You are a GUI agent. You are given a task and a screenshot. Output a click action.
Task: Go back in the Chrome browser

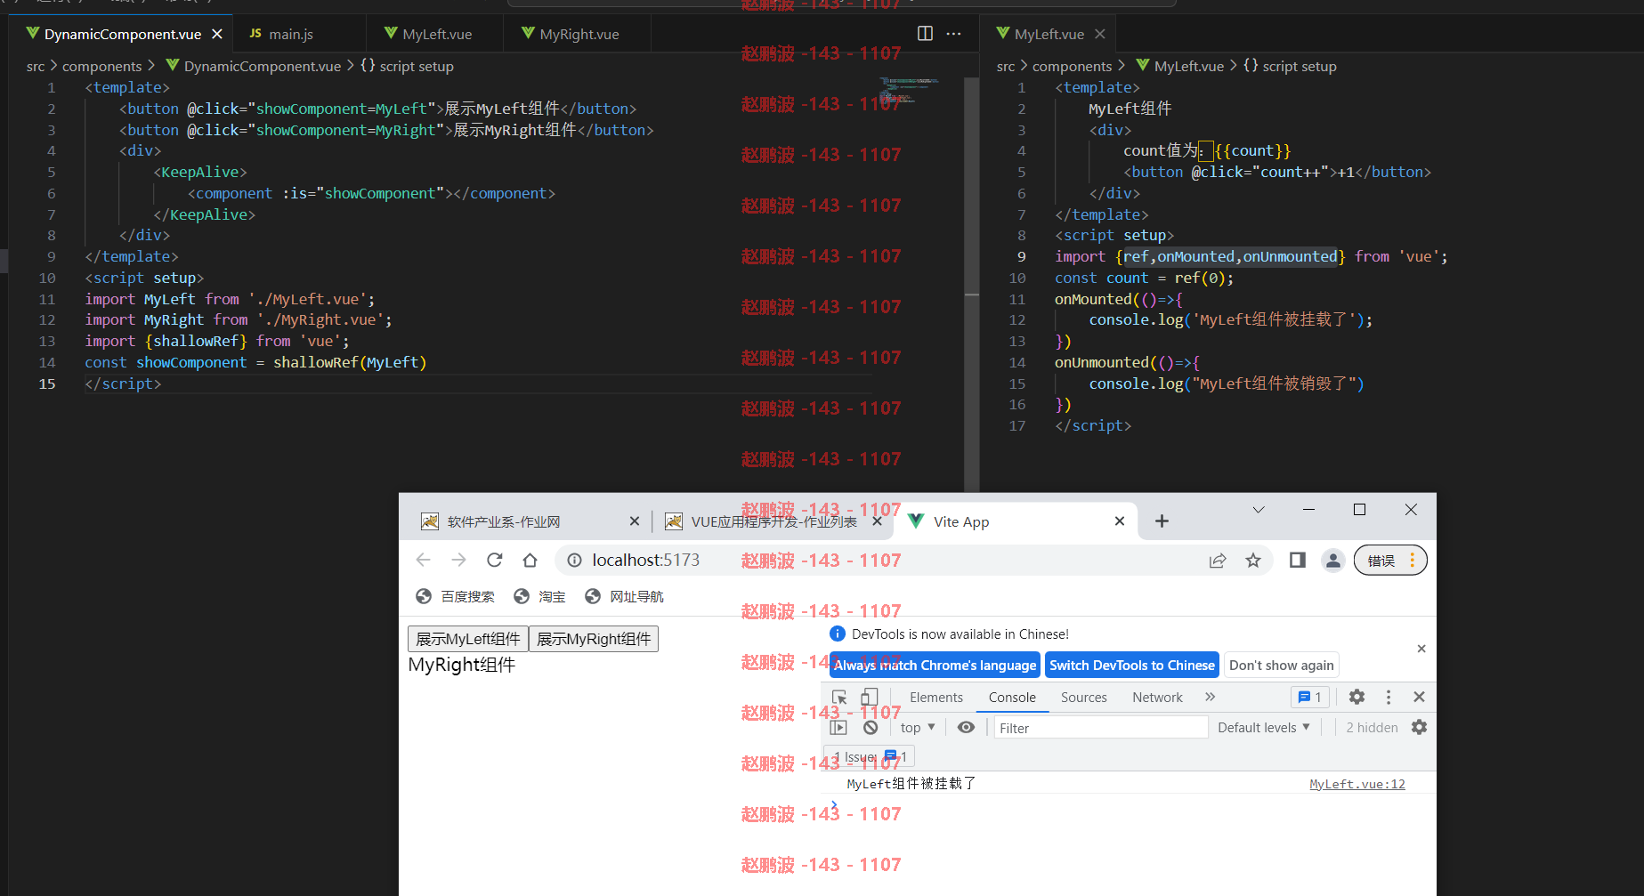pos(424,560)
